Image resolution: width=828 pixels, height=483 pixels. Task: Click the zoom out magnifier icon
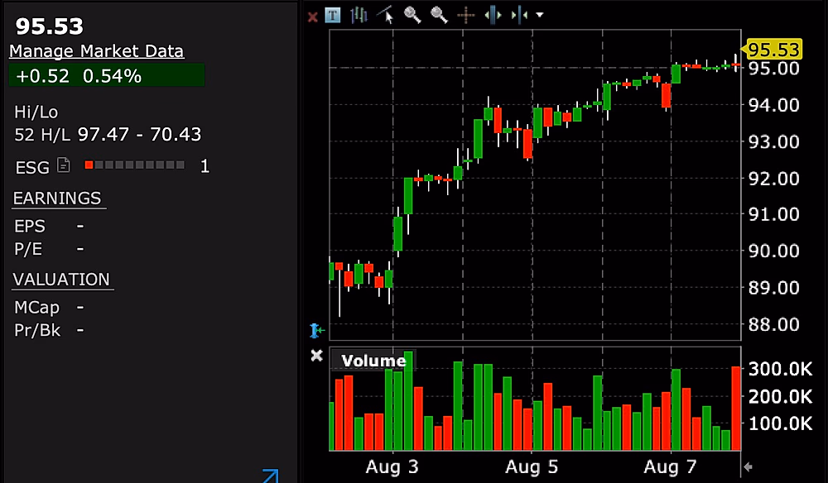(x=440, y=15)
